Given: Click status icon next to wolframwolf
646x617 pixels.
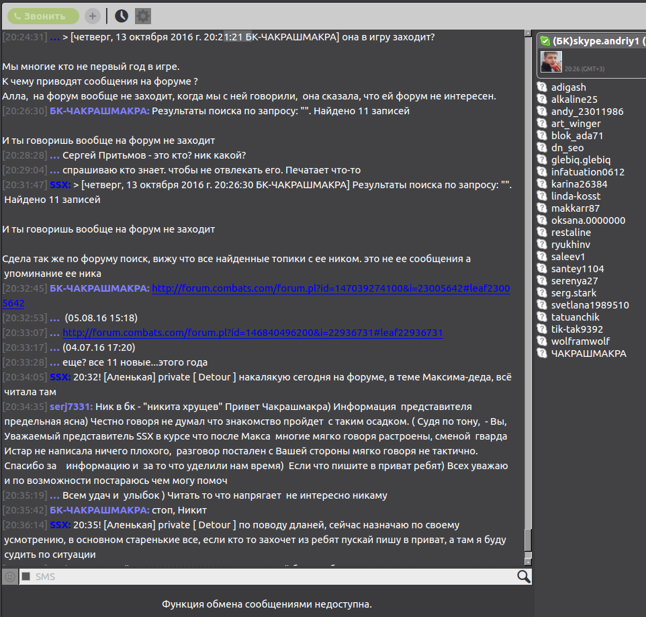Looking at the screenshot, I should point(542,341).
